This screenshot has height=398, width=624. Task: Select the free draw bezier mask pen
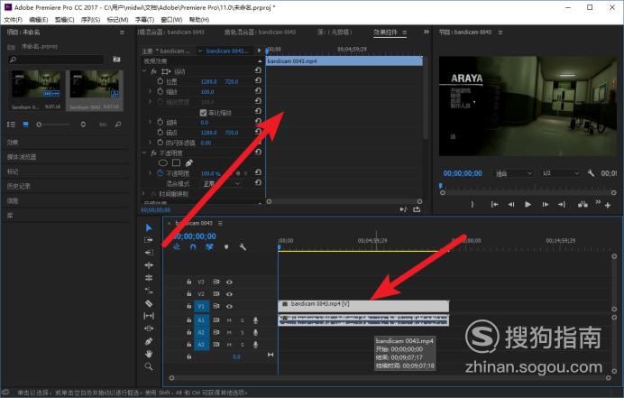(189, 163)
